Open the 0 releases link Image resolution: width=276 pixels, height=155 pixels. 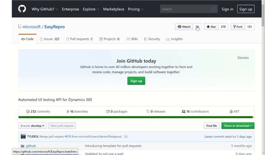click(156, 112)
